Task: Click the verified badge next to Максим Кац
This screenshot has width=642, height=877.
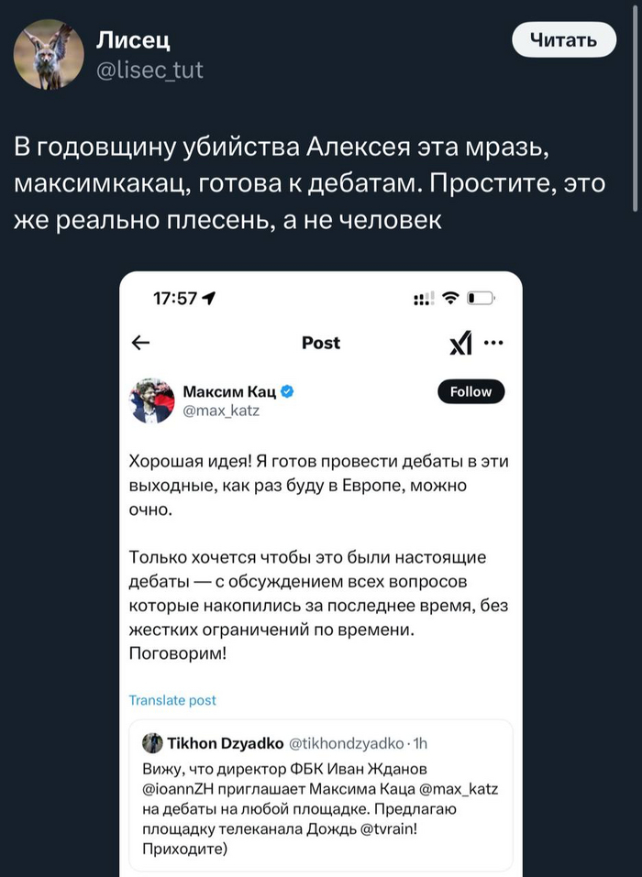Action: pyautogui.click(x=287, y=389)
